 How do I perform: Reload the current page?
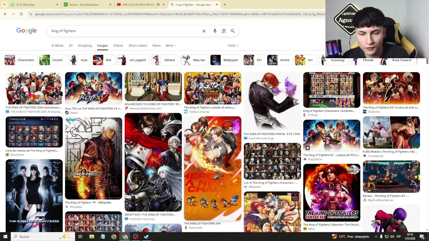[21, 14]
